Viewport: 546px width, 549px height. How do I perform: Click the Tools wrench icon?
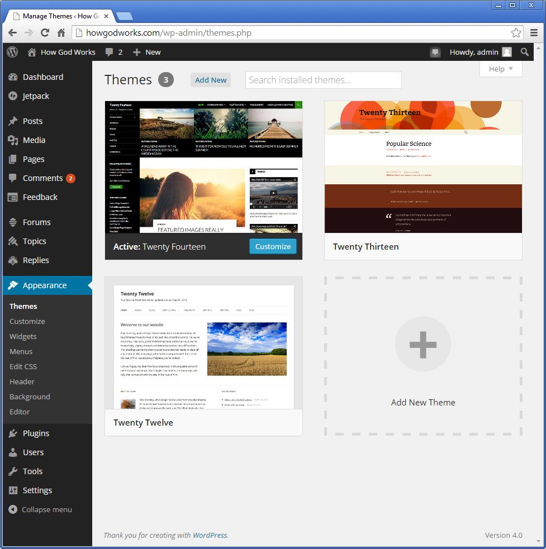tap(13, 471)
